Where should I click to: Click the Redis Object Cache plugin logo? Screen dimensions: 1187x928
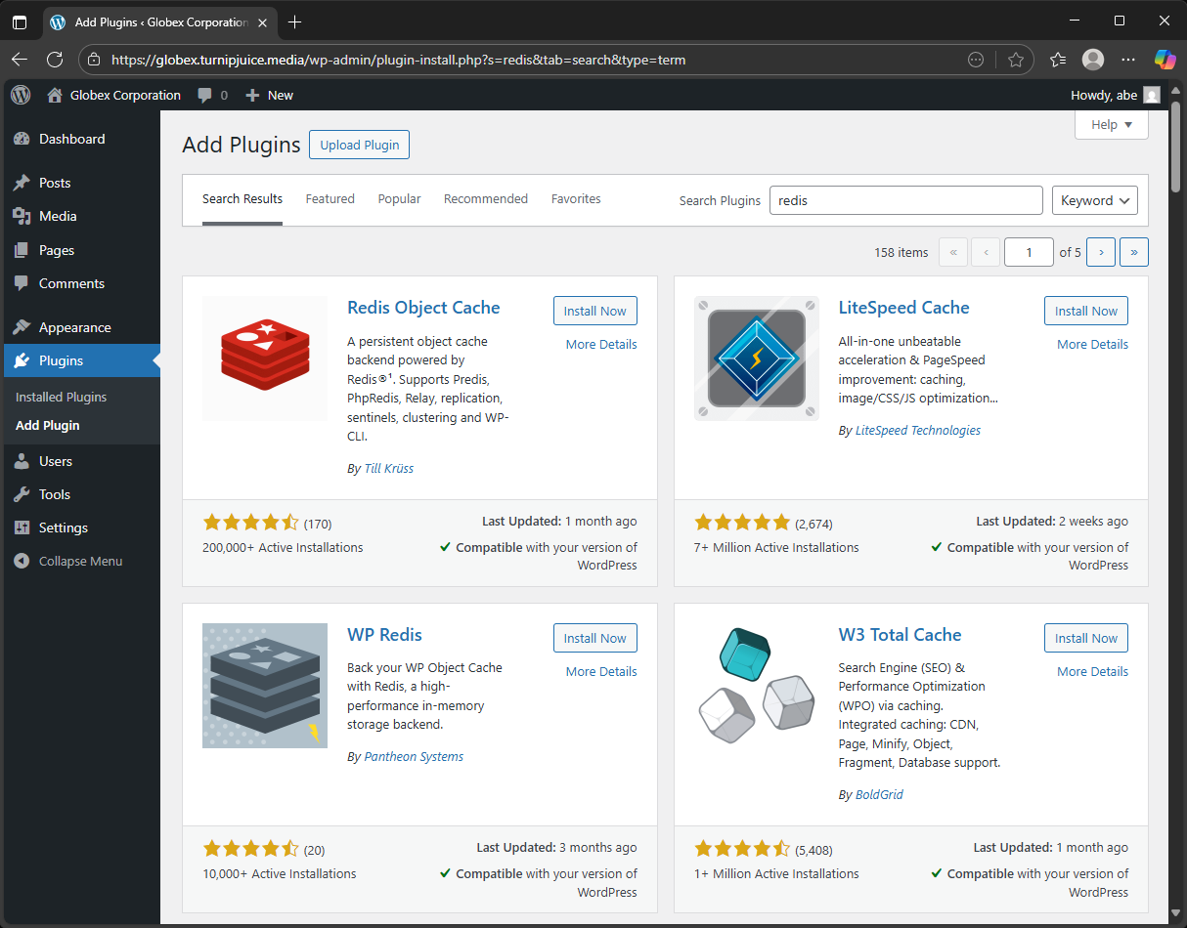coord(265,358)
